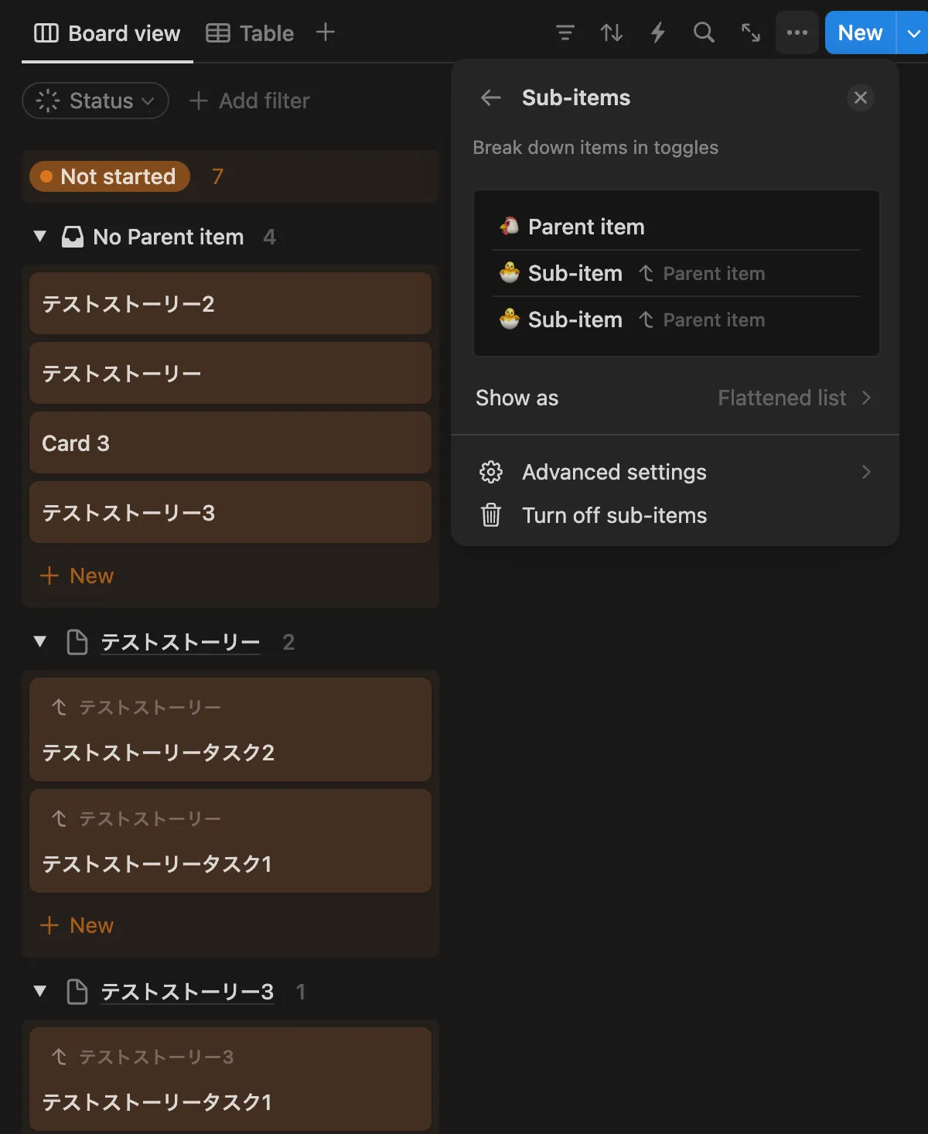This screenshot has height=1134, width=928.
Task: Close the Sub-items panel
Action: 861,97
